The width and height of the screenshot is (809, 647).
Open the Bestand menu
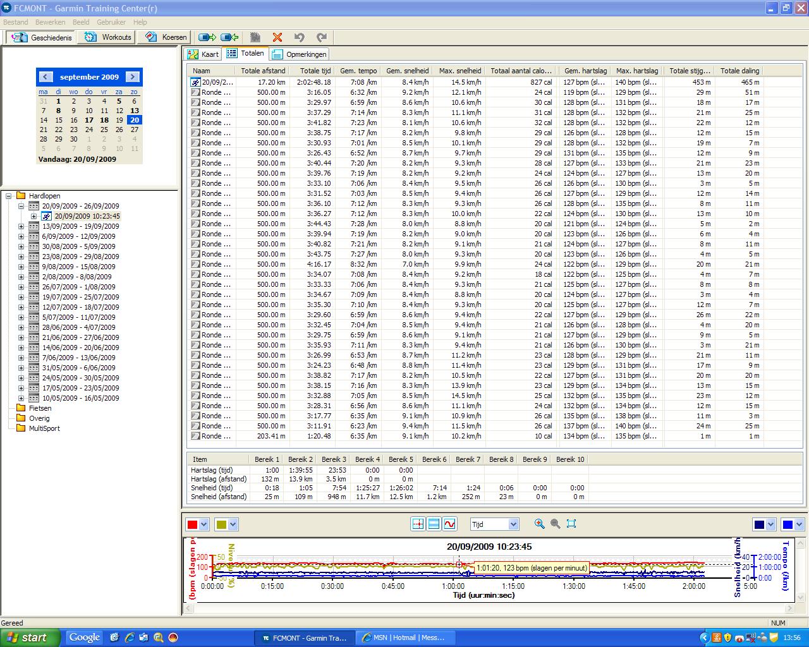(x=16, y=22)
